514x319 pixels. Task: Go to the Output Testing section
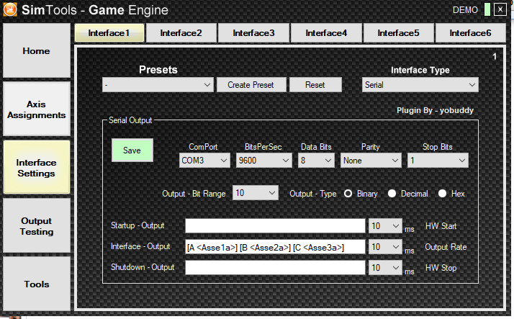pyautogui.click(x=37, y=226)
